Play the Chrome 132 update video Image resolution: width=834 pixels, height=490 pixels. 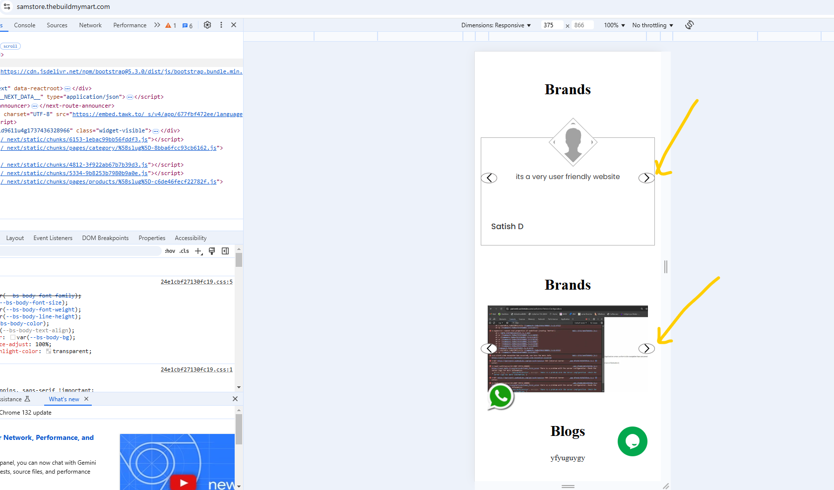pos(184,483)
